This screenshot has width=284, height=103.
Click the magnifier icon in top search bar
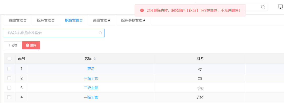point(263,7)
